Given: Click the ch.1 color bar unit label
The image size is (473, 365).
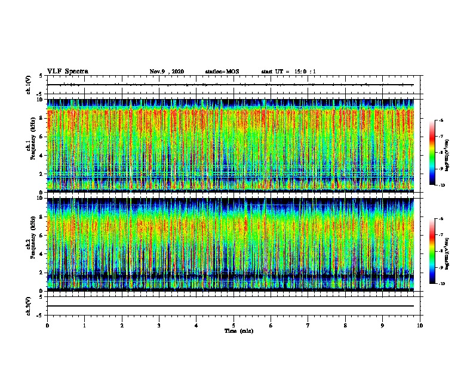Looking at the screenshot, I should [x=447, y=155].
